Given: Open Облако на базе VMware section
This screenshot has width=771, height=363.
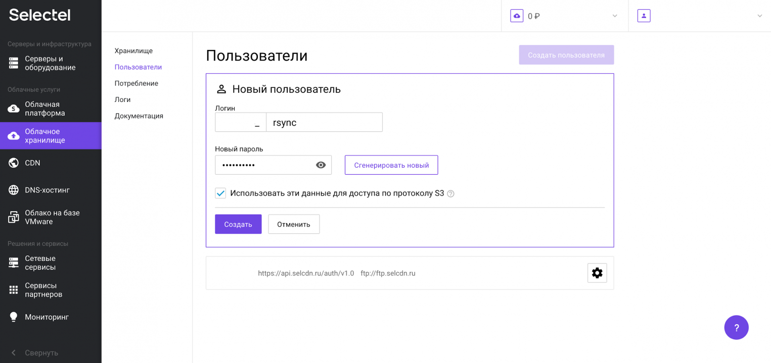Looking at the screenshot, I should coord(52,217).
